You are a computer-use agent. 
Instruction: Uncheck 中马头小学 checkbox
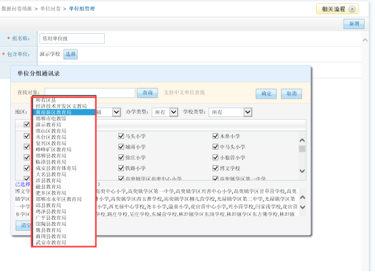click(x=215, y=147)
